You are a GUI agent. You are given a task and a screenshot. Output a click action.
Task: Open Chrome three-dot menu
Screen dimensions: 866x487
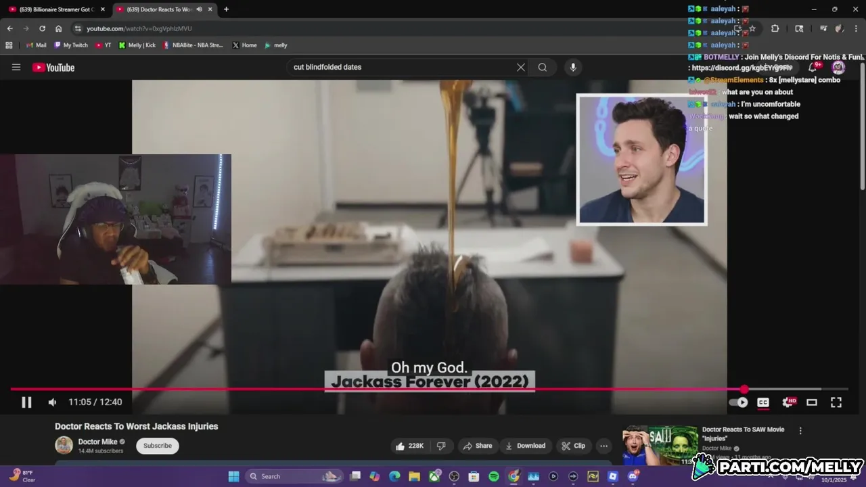pyautogui.click(x=856, y=28)
